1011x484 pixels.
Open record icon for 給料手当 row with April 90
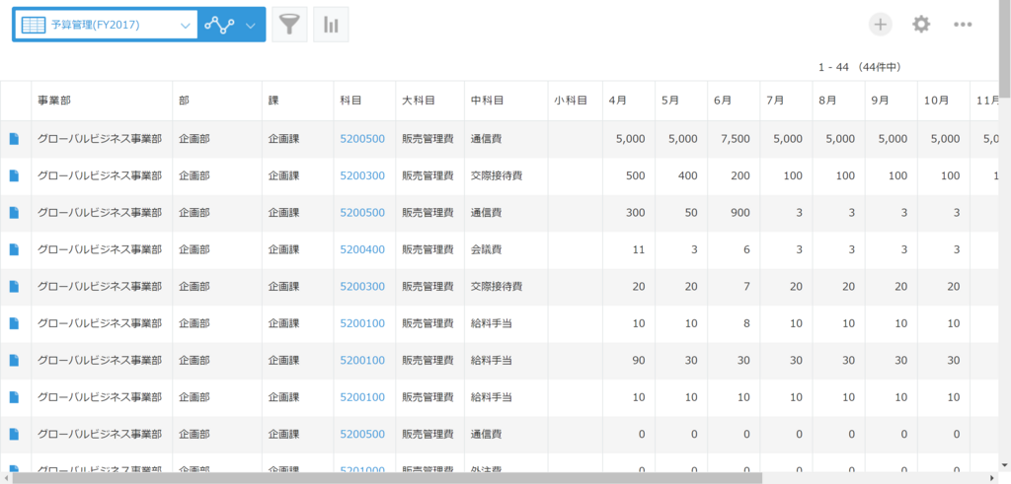14,361
